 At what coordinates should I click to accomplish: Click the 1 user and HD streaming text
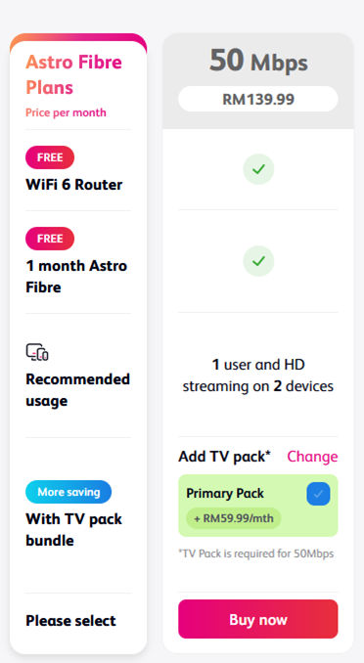(258, 376)
